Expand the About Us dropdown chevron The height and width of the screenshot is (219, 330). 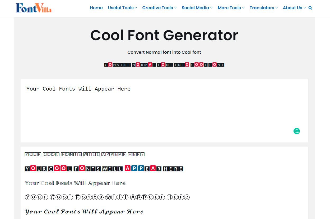(304, 8)
